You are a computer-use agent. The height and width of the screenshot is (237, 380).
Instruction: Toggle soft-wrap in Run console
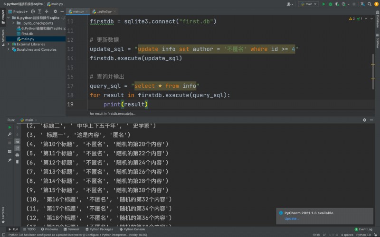click(x=17, y=141)
